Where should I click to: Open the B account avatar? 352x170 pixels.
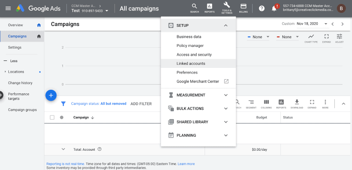coord(341,8)
